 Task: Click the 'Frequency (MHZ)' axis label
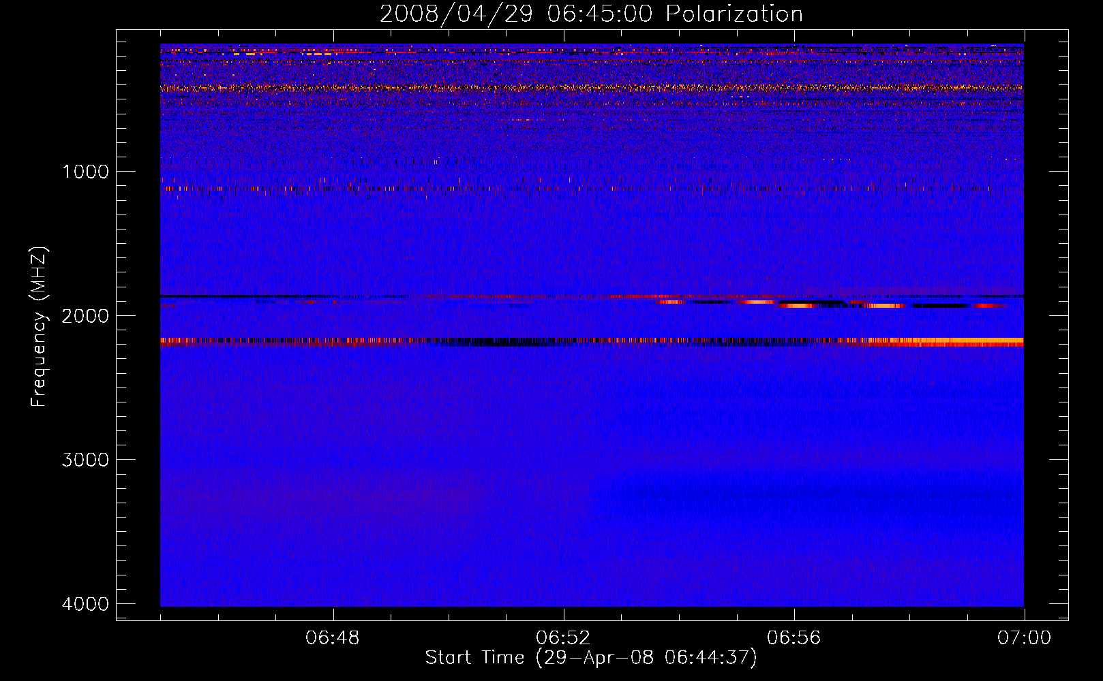pos(39,326)
